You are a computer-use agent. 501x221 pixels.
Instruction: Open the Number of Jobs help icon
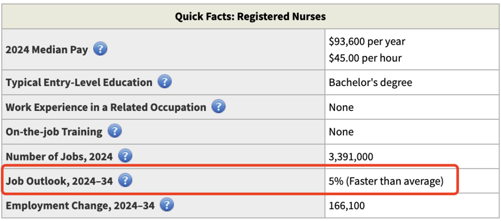coord(125,156)
